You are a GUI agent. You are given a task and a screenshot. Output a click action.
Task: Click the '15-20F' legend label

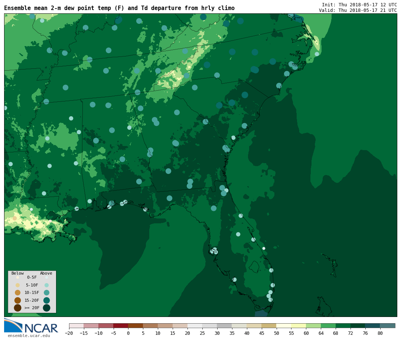click(x=32, y=300)
